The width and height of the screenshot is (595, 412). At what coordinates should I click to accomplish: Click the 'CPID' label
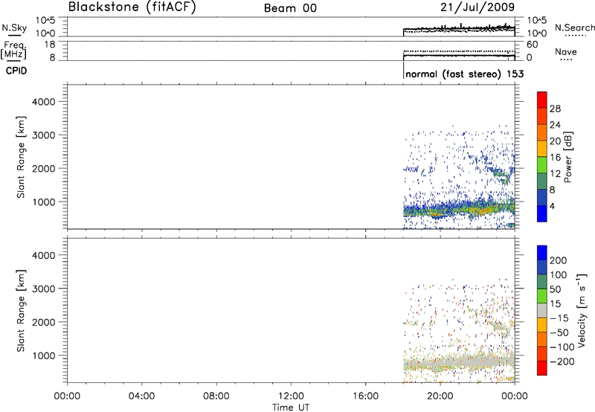16,71
